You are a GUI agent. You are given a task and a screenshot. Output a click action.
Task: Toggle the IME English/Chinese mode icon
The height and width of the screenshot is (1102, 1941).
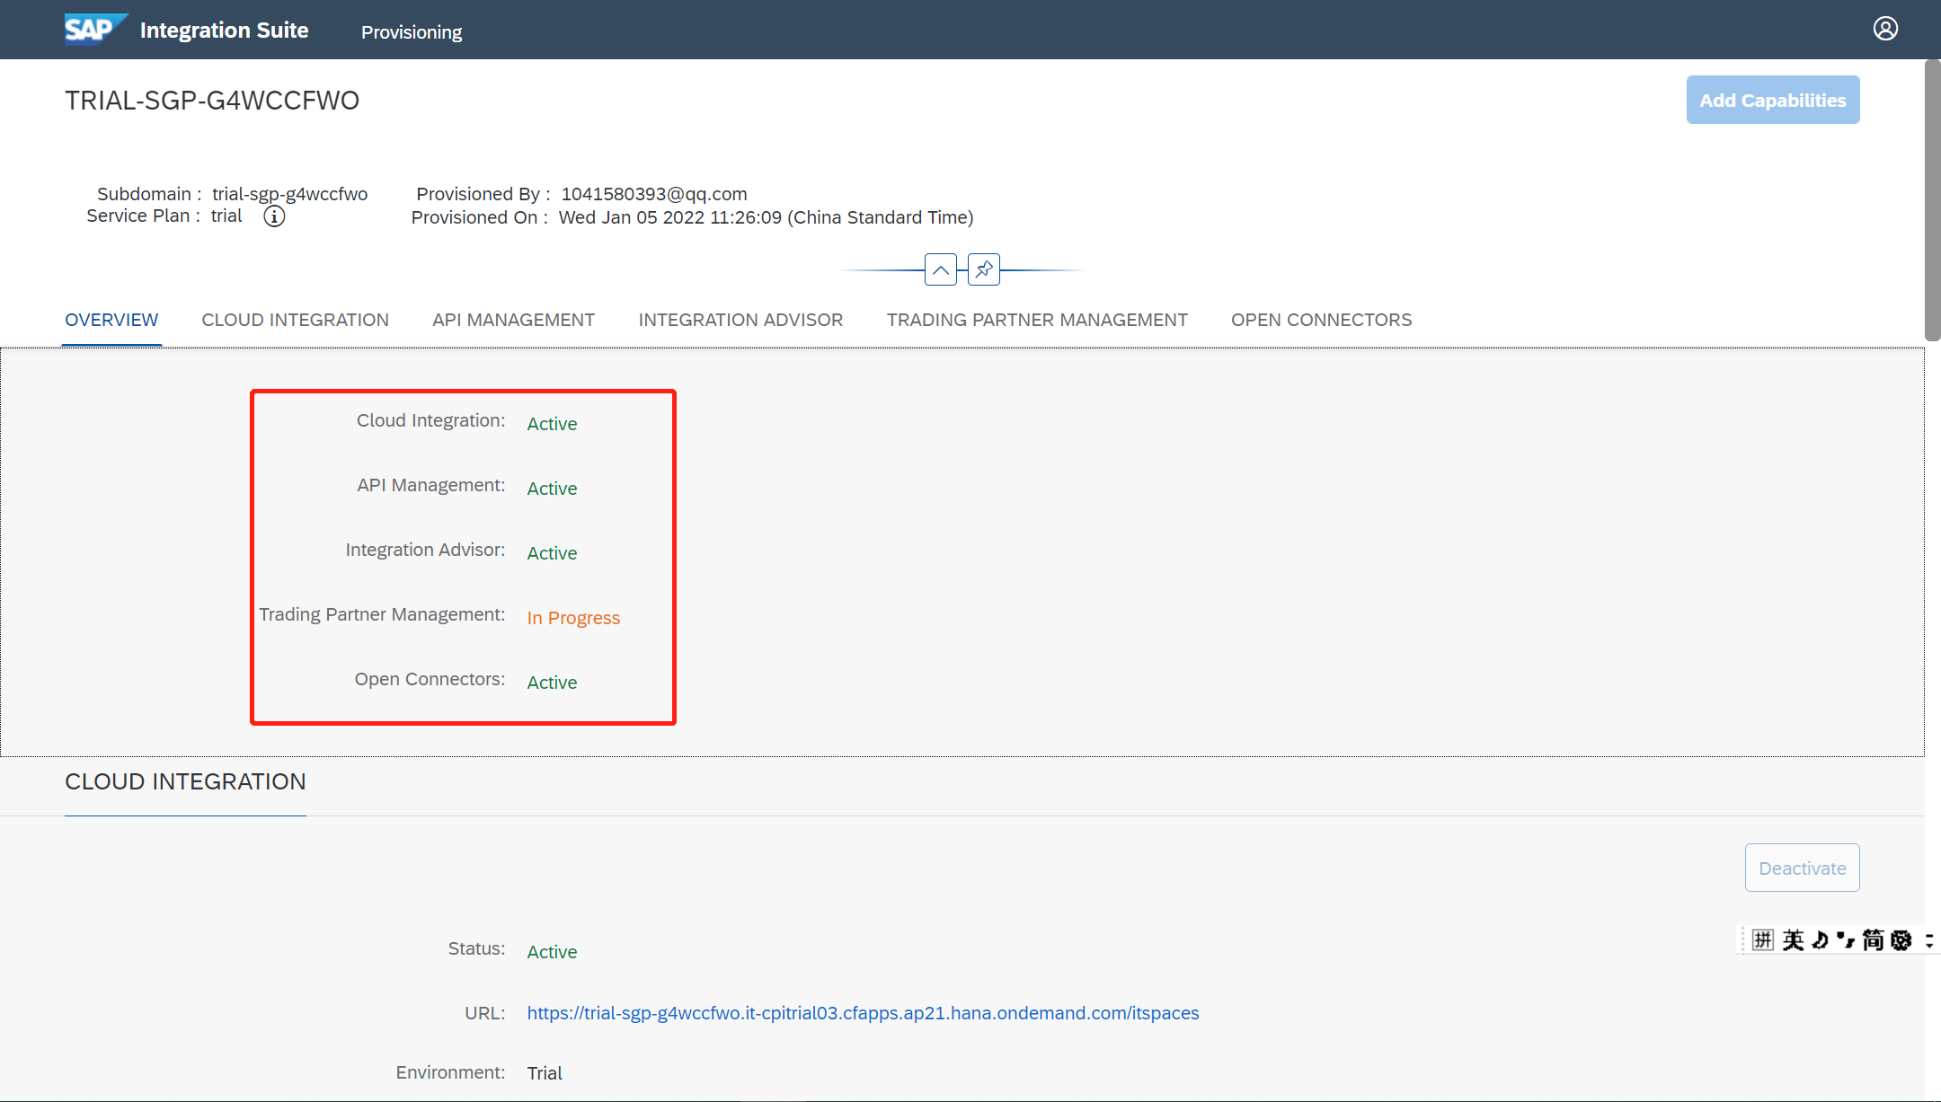[x=1794, y=939]
